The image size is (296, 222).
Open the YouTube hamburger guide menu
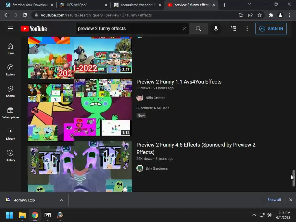[10, 29]
